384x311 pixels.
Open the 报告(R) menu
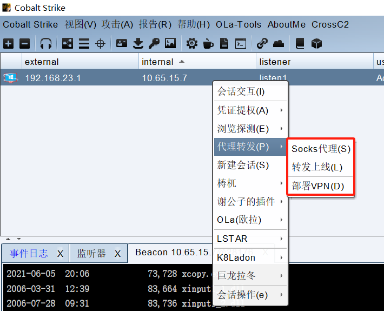coord(155,24)
